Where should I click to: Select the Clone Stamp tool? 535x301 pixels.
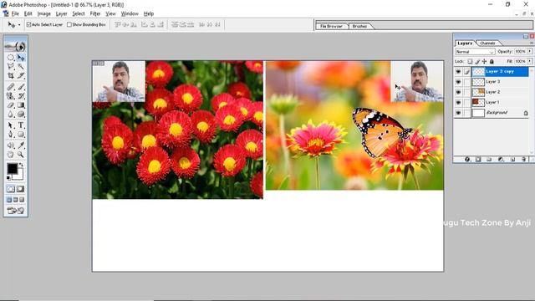[11, 96]
